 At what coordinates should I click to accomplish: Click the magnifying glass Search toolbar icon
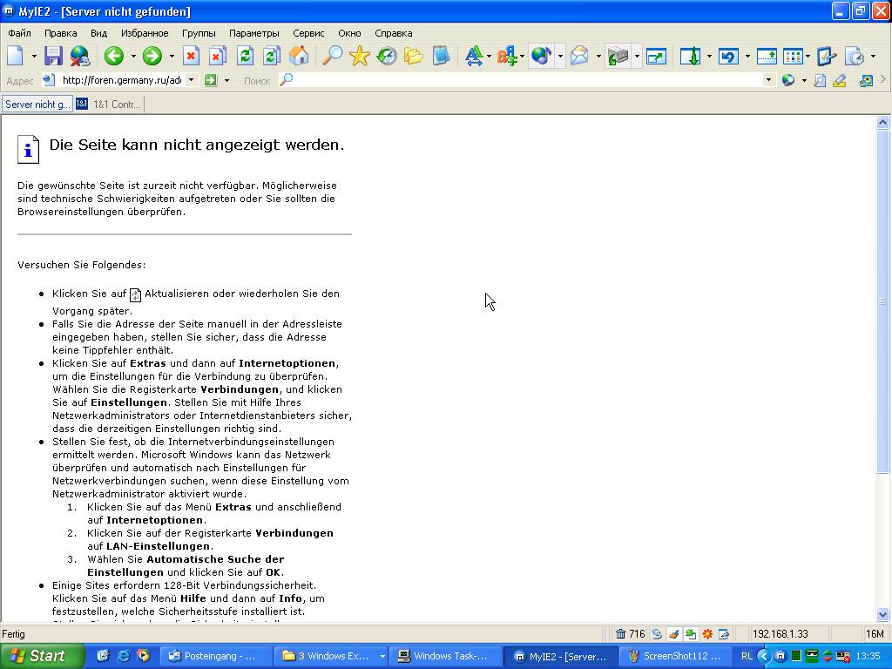pyautogui.click(x=332, y=57)
